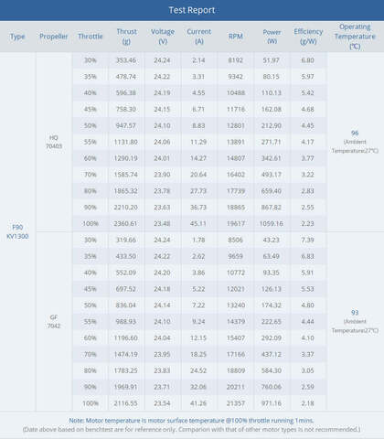
Task: Click the Test Report title banner
Action: click(192, 10)
